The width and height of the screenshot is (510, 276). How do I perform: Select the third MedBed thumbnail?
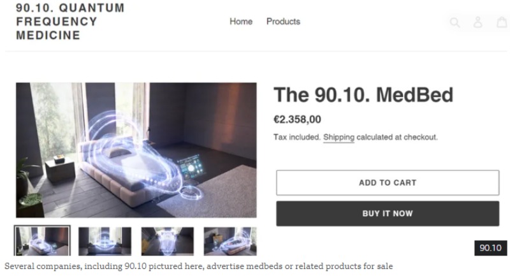click(x=167, y=241)
